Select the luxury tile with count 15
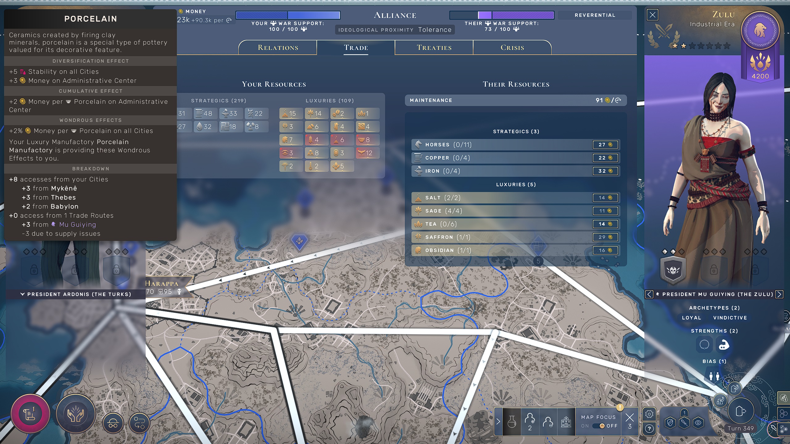The image size is (790, 444). point(291,113)
